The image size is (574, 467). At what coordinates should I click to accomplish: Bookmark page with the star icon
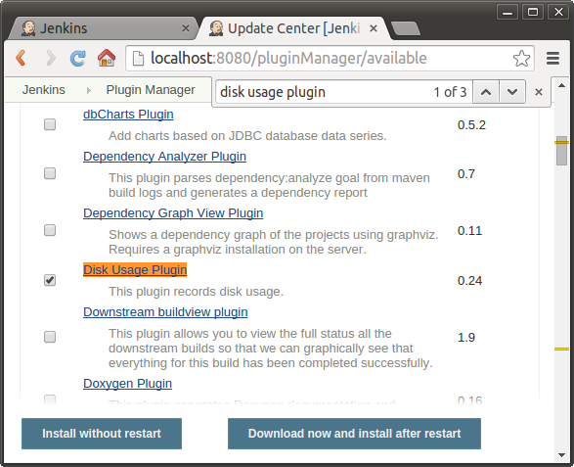tap(521, 59)
